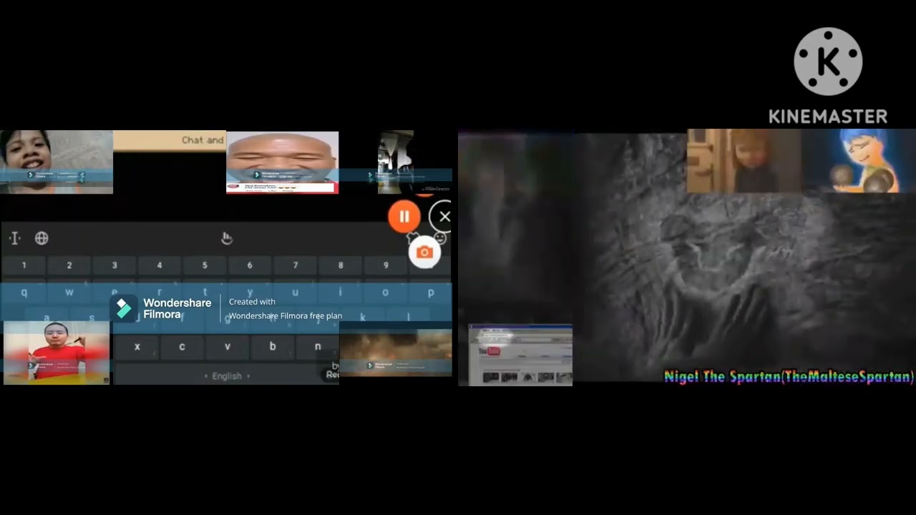Tap the letter i key
916x515 pixels.
click(341, 292)
